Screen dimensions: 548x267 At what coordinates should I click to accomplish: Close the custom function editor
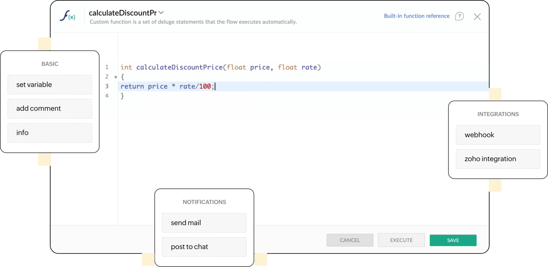pyautogui.click(x=477, y=17)
